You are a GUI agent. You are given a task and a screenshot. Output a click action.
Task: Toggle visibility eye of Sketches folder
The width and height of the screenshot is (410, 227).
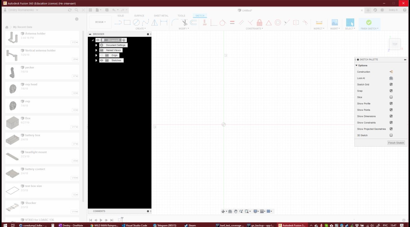pyautogui.click(x=102, y=61)
